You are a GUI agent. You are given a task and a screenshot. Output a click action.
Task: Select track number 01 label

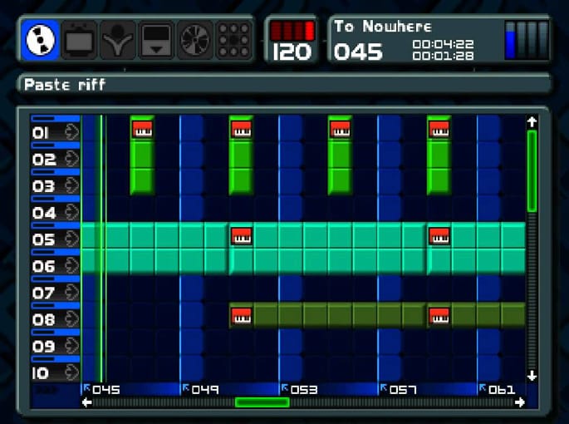[40, 133]
